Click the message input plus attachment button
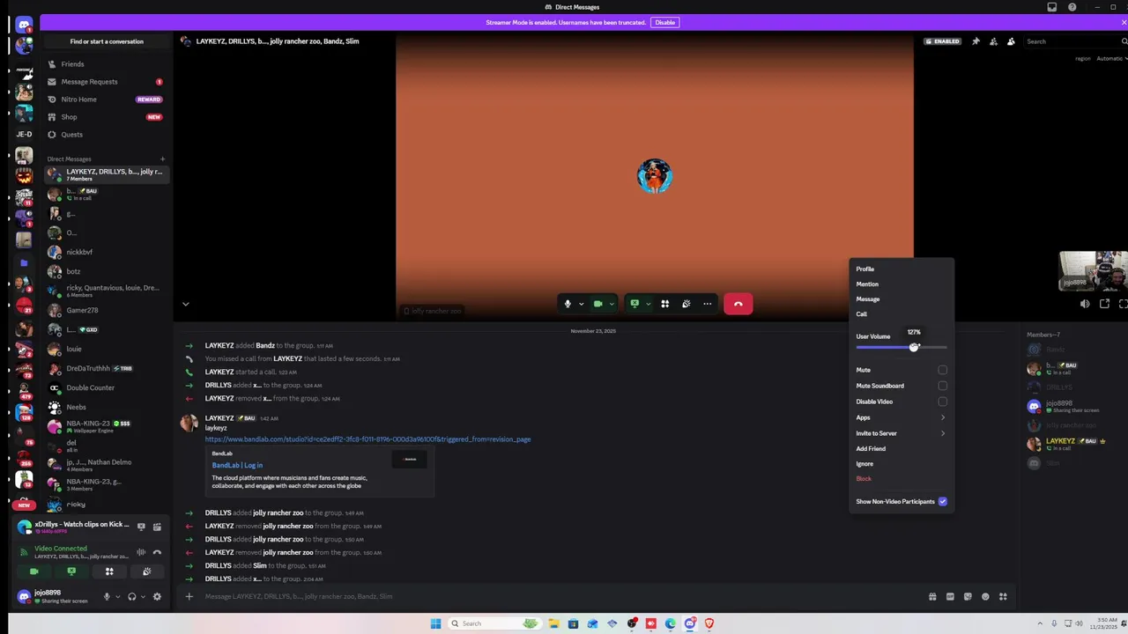The image size is (1128, 634). [x=189, y=596]
